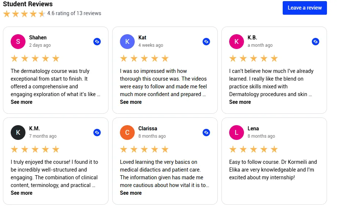
Task: Expand K.M.'s review with See more
Action: coord(21,193)
